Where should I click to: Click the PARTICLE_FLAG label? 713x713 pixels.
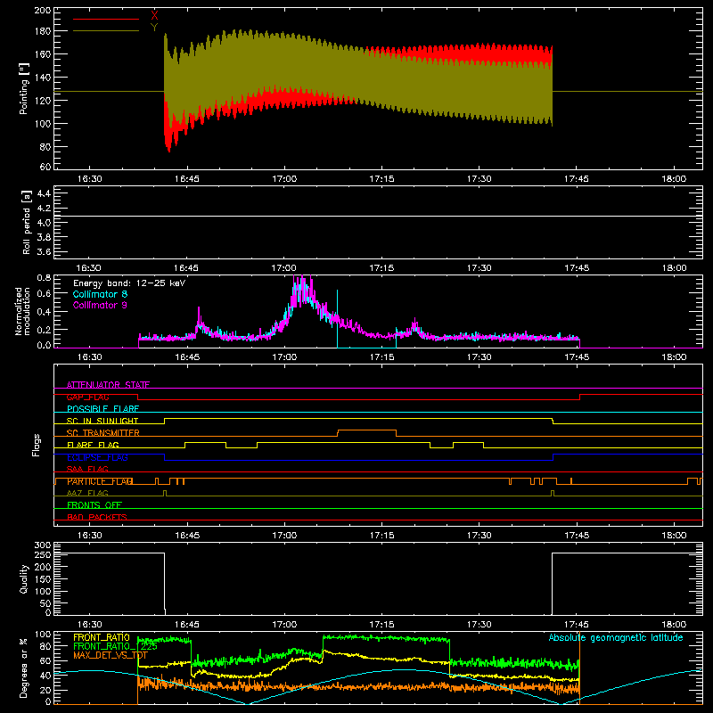point(100,481)
